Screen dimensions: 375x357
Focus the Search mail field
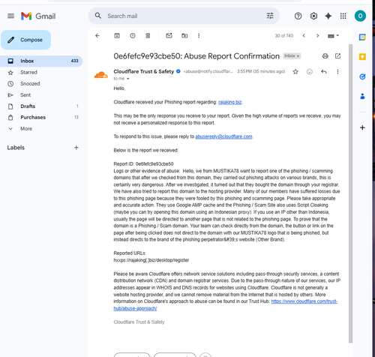point(184,16)
